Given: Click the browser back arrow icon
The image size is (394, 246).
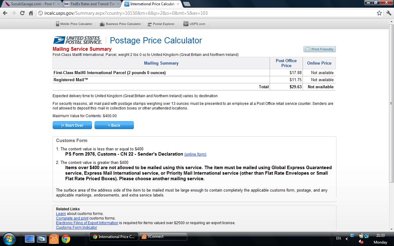Looking at the screenshot, I should [x=5, y=13].
